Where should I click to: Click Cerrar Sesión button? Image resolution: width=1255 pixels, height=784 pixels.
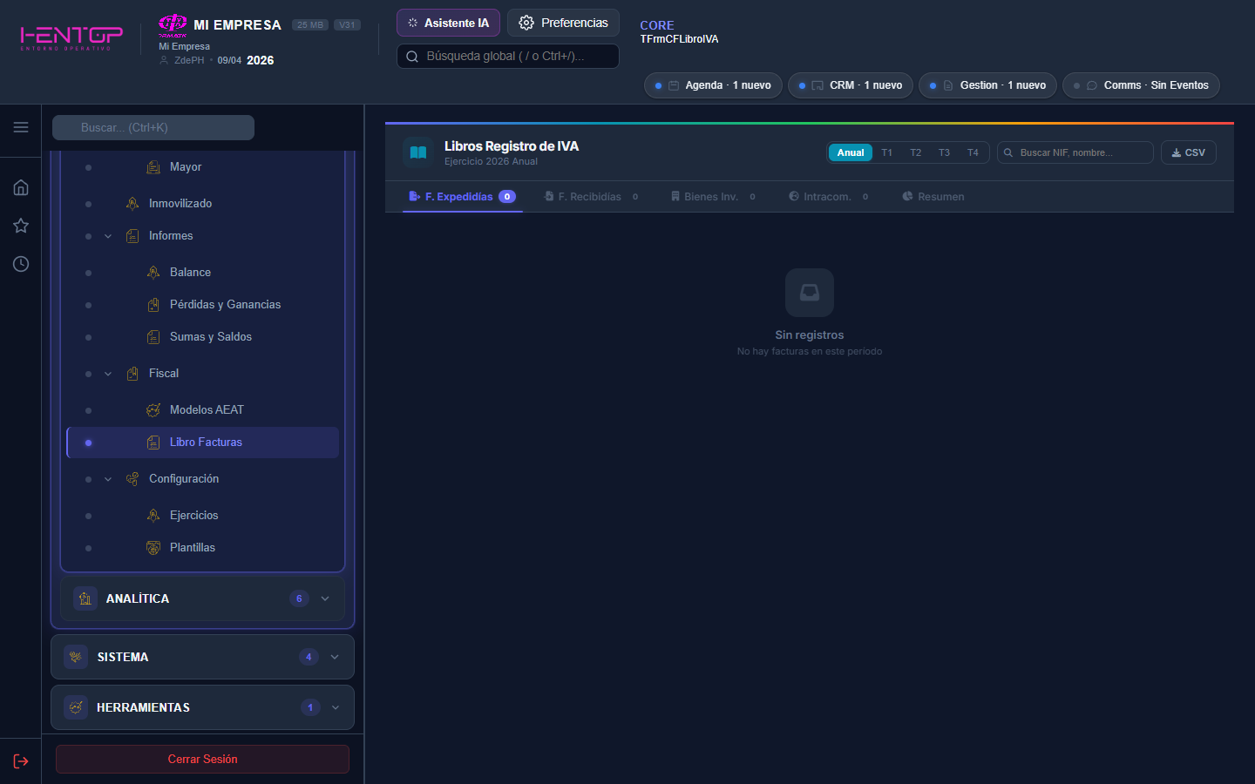[x=202, y=759]
